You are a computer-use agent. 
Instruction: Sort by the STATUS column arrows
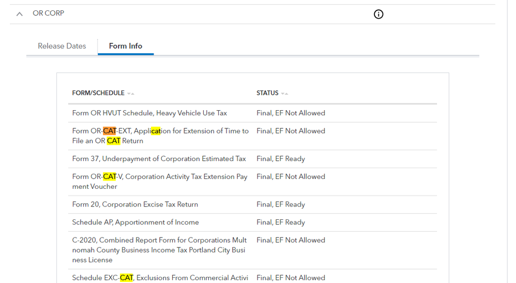(x=284, y=94)
